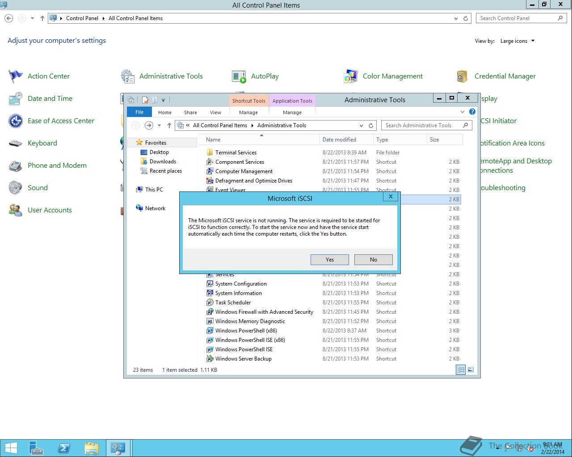The image size is (572, 457).
Task: Launch PowerShell from the taskbar
Action: 63,448
